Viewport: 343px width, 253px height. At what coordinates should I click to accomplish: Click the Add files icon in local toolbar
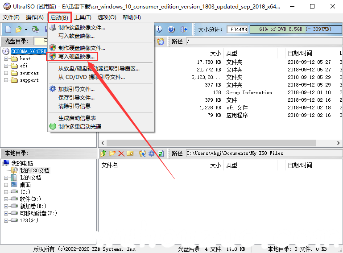point(142,153)
